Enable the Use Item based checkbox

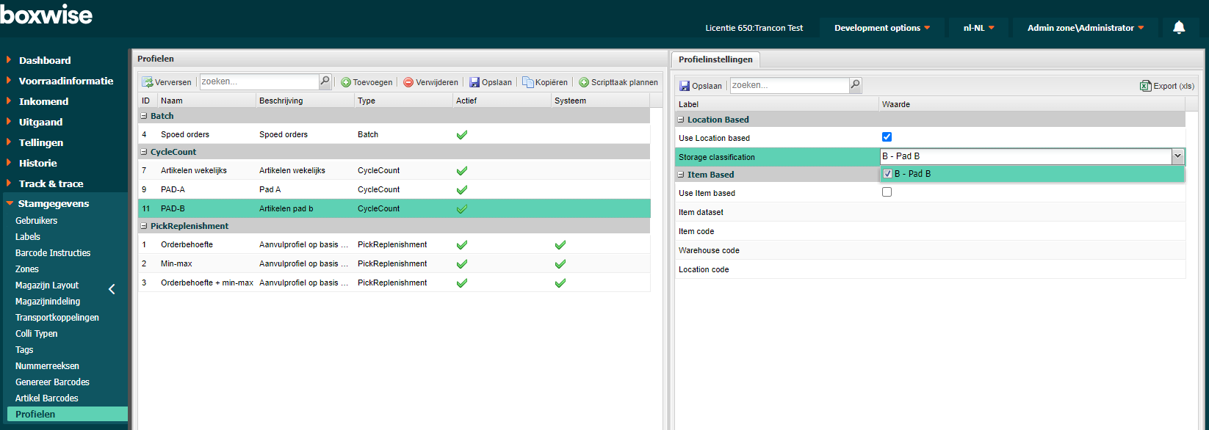pyautogui.click(x=887, y=192)
